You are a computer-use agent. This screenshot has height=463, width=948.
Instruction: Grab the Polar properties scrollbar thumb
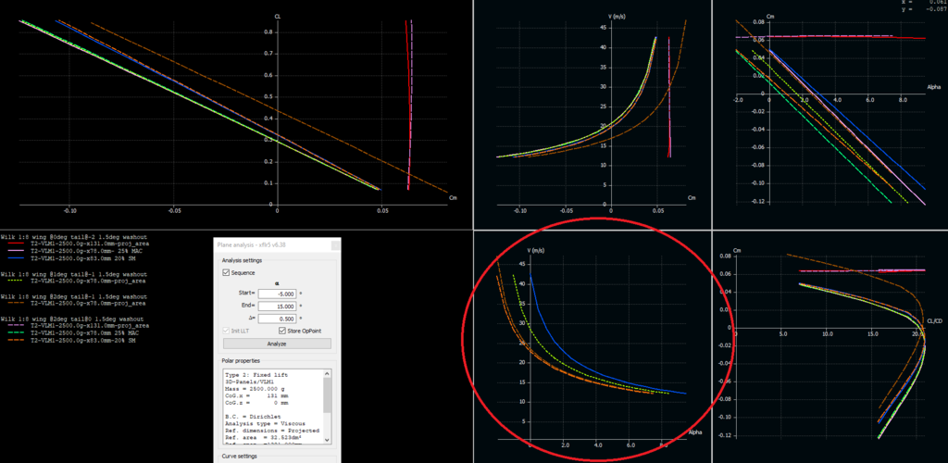point(327,396)
